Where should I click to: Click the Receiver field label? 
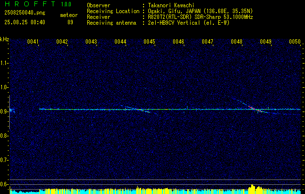[x=98, y=17]
